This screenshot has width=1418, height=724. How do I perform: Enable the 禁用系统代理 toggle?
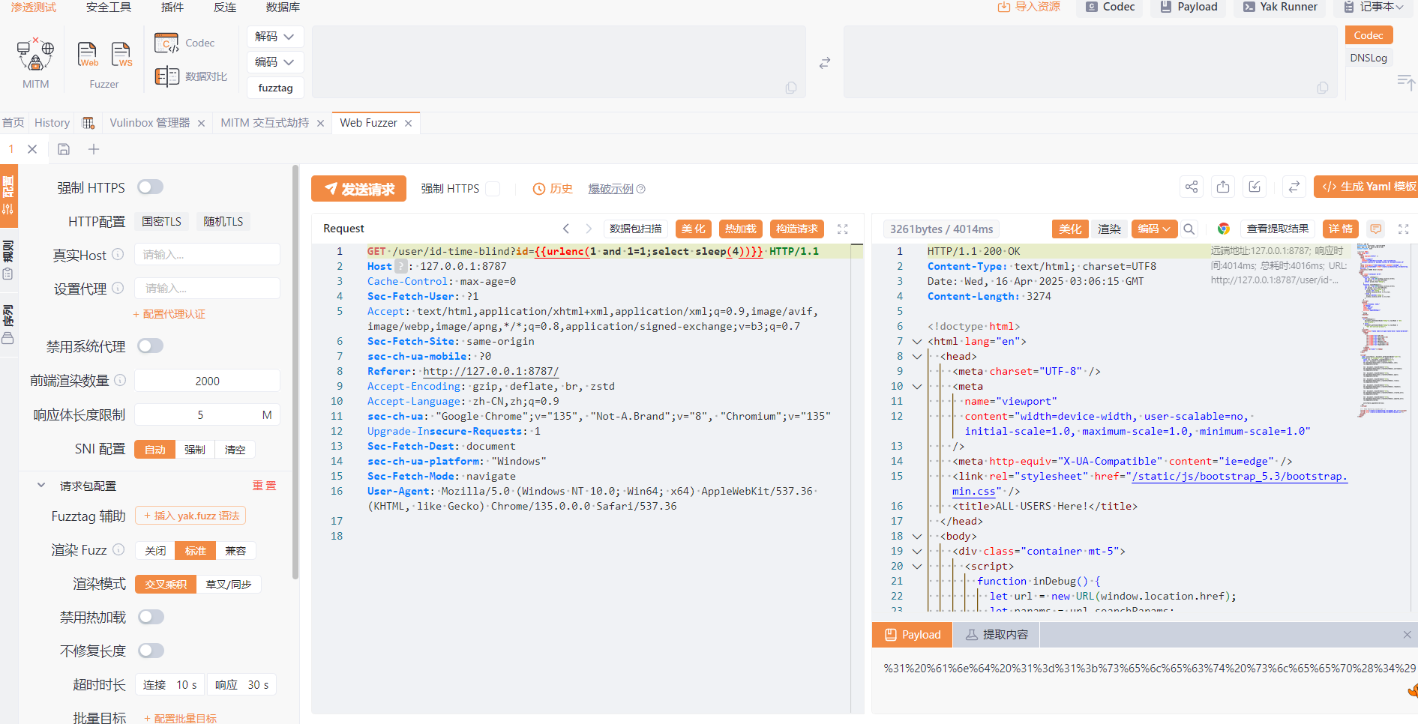[x=151, y=346]
